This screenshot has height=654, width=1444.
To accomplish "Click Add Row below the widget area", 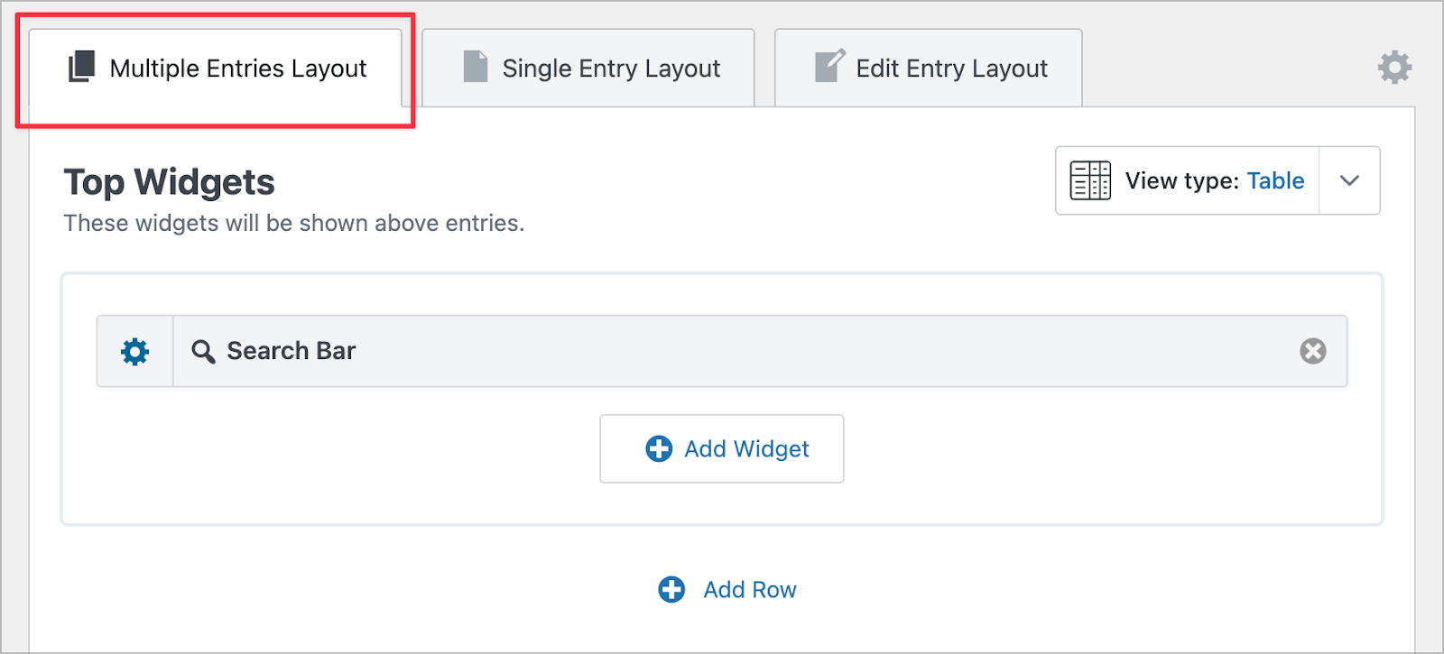I will tap(749, 589).
